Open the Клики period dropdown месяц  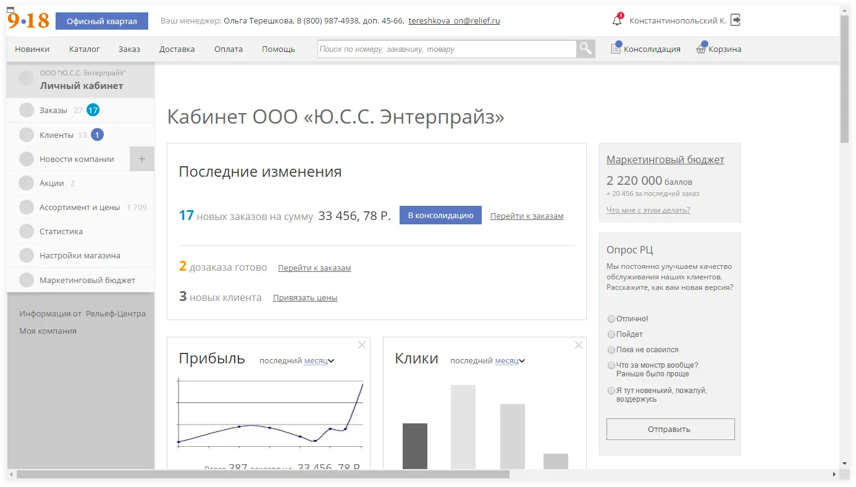coord(510,361)
